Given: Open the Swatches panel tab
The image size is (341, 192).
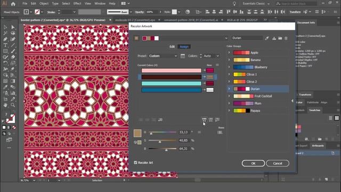Looking at the screenshot, I should 315,110.
